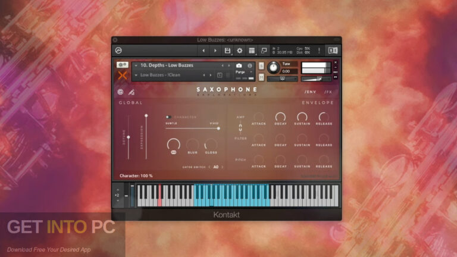Expand the instrument name dropdown arrow
This screenshot has height=257, width=457.
pos(136,65)
